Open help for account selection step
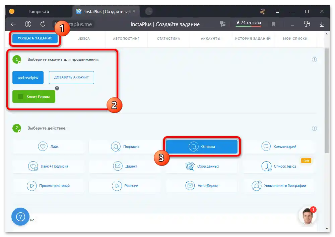 [314, 60]
